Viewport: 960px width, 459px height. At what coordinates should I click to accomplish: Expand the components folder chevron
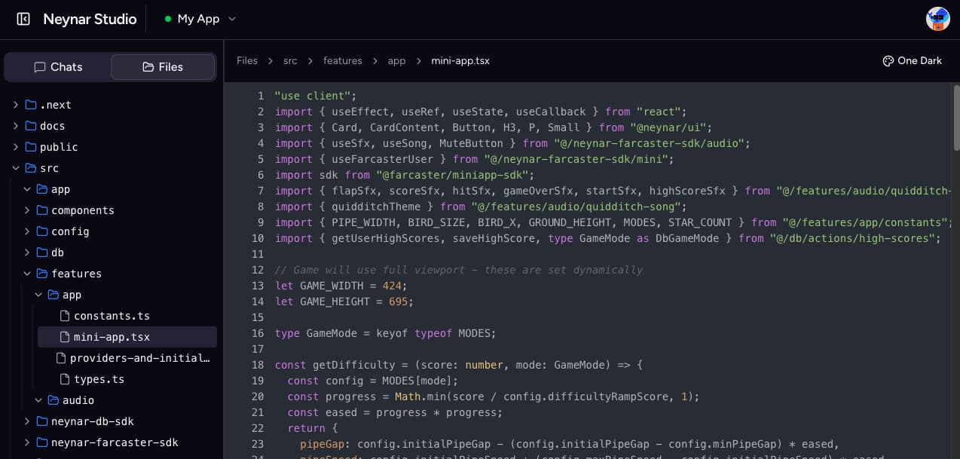(27, 210)
